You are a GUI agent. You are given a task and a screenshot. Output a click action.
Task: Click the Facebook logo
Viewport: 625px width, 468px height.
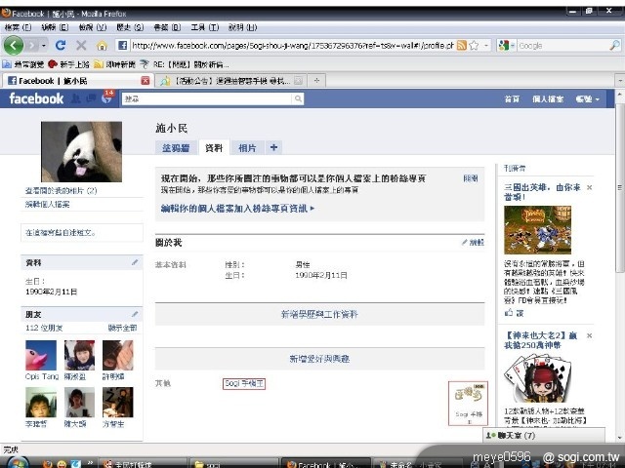(36, 99)
